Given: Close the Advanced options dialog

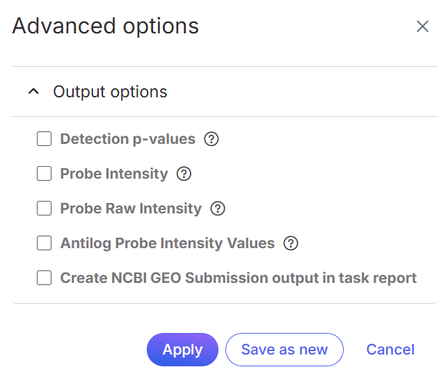Looking at the screenshot, I should coord(422,26).
